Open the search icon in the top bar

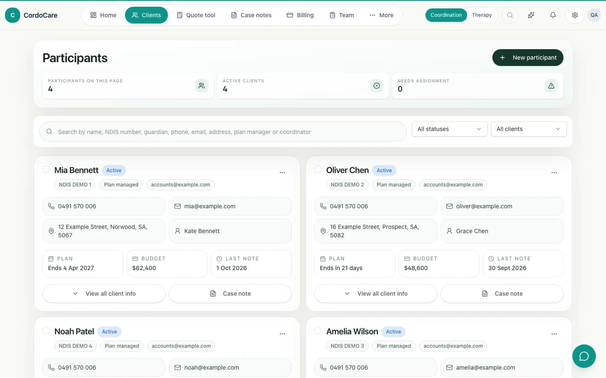pyautogui.click(x=510, y=15)
